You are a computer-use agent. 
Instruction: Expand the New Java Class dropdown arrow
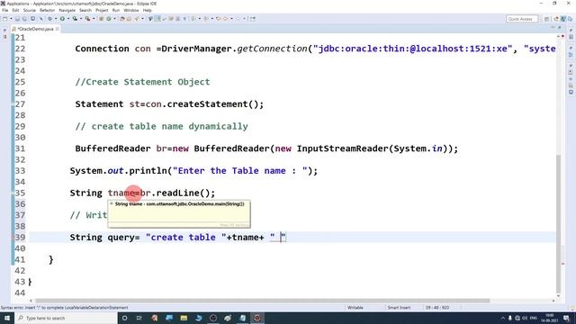coord(114,19)
